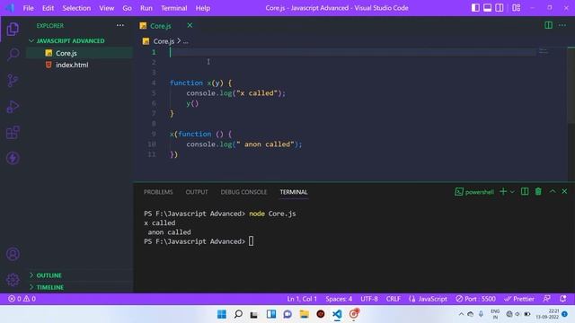Select the Core.js editor tab
Viewport: 575px width, 323px height.
click(161, 26)
